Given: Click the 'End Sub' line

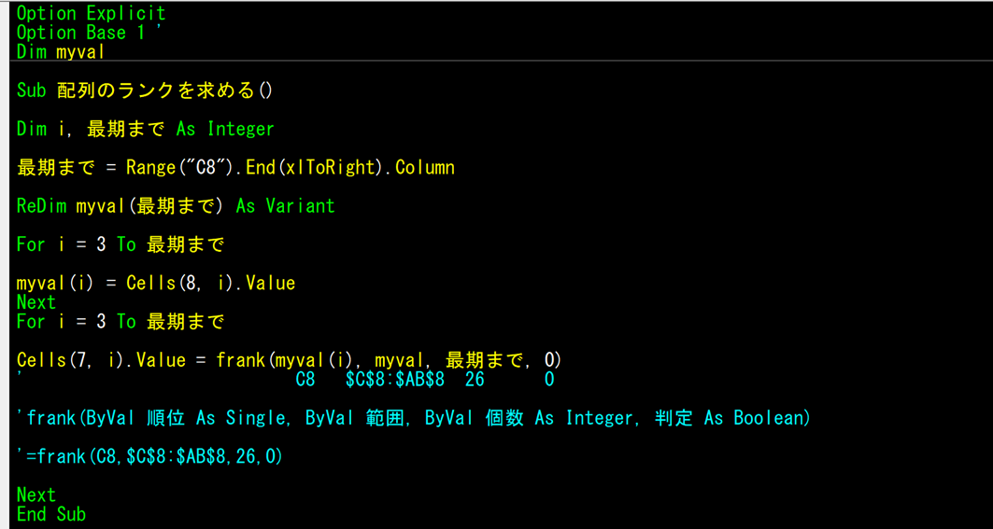Looking at the screenshot, I should pos(51,514).
